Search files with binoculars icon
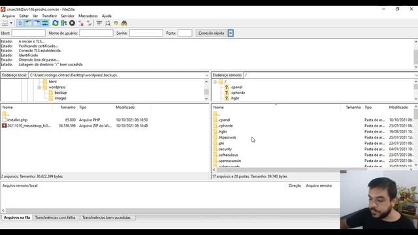This screenshot has height=235, width=418. (124, 23)
